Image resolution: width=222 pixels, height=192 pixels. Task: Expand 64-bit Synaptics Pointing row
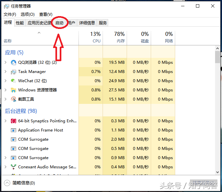click(x=6, y=121)
